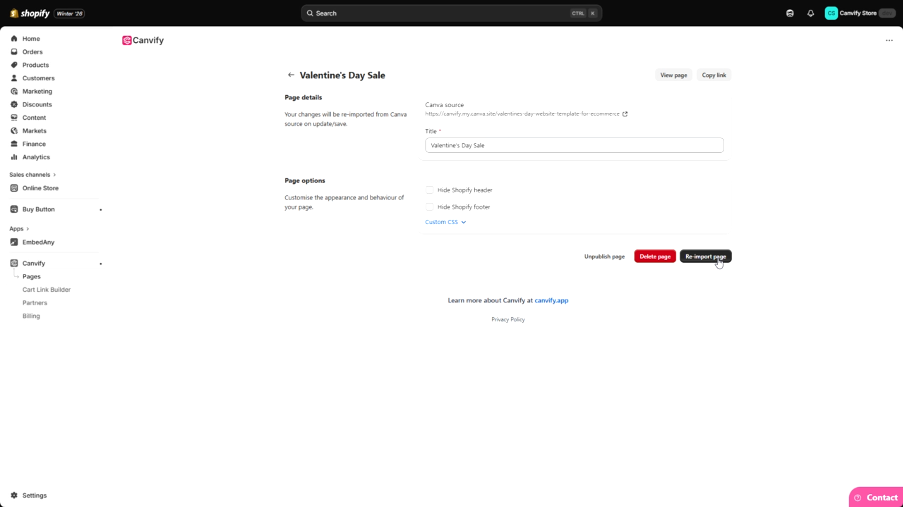Open the canvify.app link

pos(551,300)
